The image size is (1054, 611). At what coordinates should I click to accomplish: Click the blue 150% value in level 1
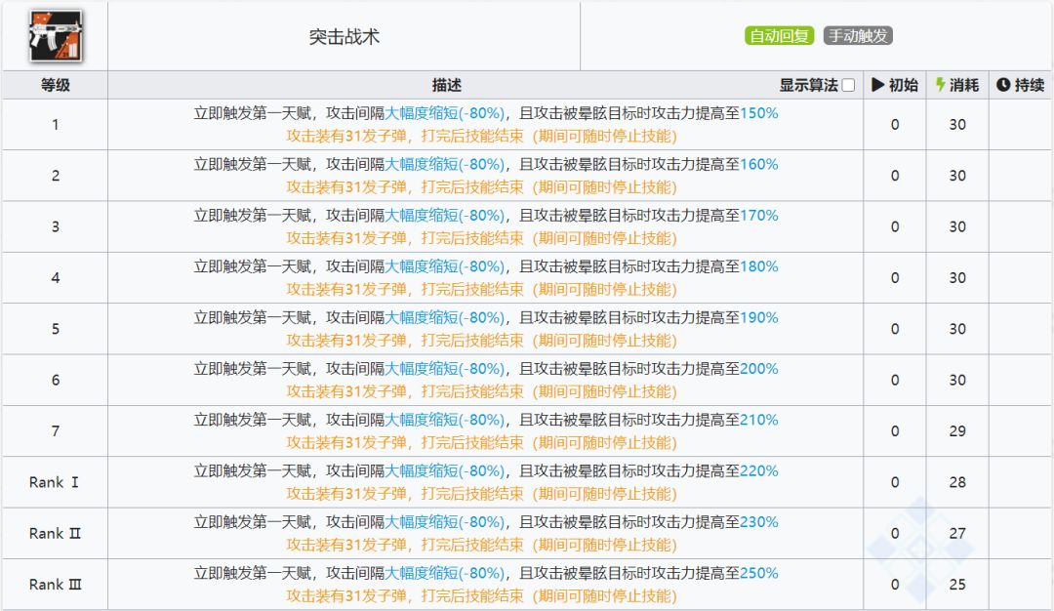click(758, 113)
